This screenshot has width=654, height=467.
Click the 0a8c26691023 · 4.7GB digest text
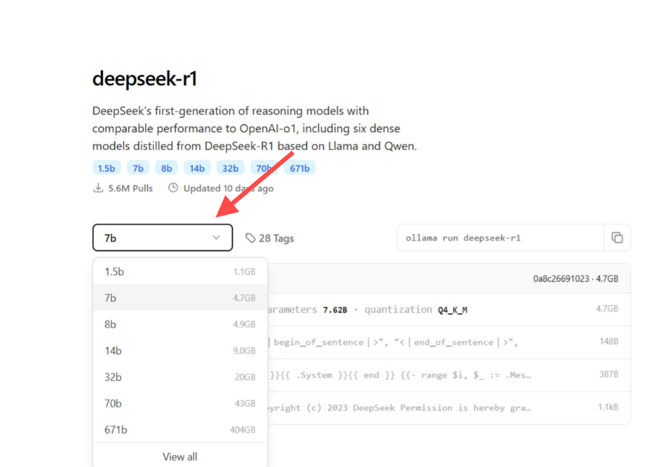(x=576, y=279)
